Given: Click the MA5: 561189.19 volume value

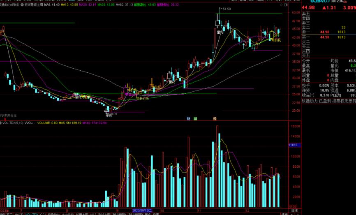Looking at the screenshot, I should (x=70, y=123).
